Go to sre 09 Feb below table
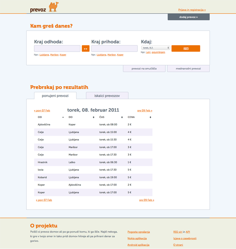Viewport: 236px width, 249px height. 147,200
